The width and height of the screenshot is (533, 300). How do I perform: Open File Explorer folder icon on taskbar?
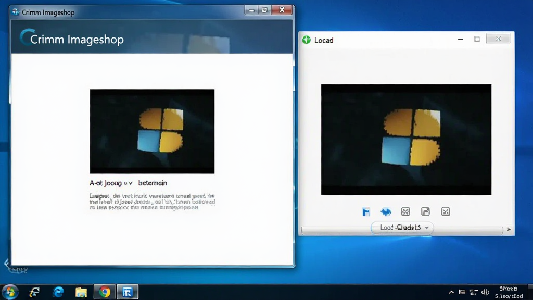pos(81,292)
